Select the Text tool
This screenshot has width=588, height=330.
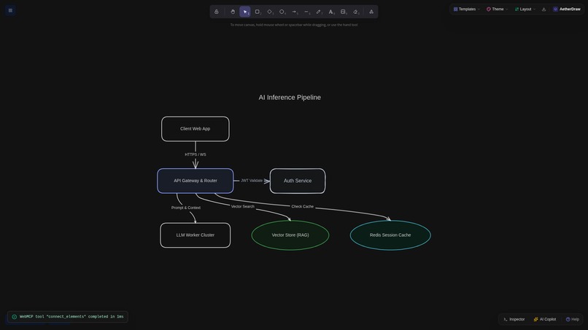pos(331,12)
